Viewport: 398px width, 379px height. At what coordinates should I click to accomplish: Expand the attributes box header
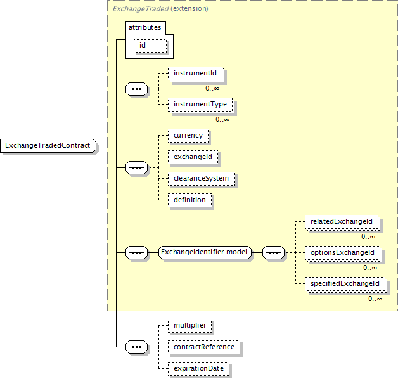pyautogui.click(x=146, y=28)
